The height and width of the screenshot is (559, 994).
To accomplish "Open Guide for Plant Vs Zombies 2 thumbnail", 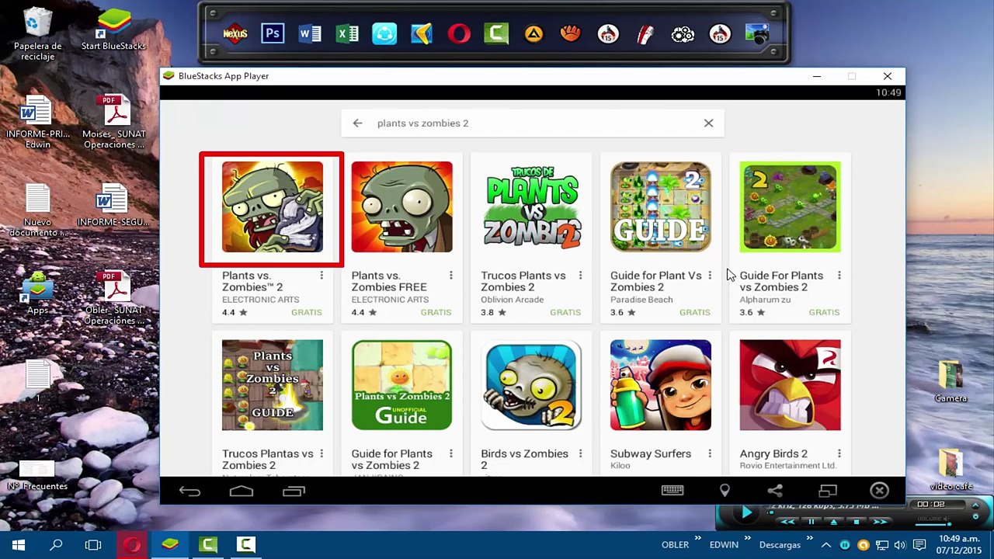I will 661,207.
